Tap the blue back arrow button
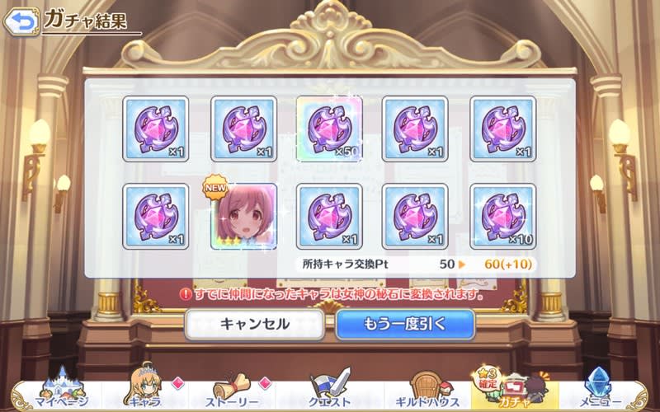 point(21,21)
